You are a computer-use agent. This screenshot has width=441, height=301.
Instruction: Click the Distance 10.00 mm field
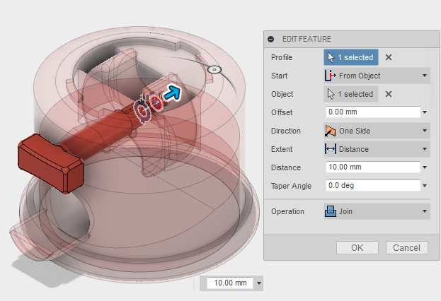tap(373, 167)
